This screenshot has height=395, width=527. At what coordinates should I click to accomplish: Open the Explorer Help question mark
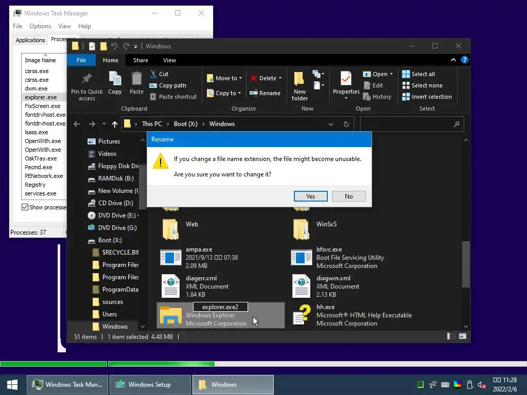pos(465,60)
